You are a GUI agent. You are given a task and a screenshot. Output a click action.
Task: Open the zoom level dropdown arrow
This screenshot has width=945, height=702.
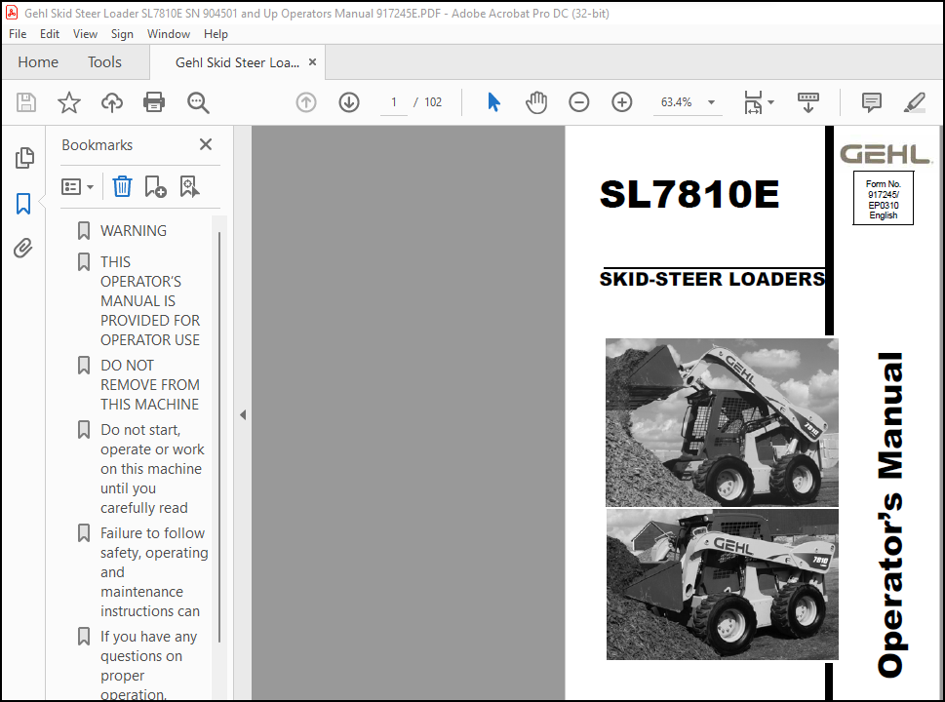(711, 102)
